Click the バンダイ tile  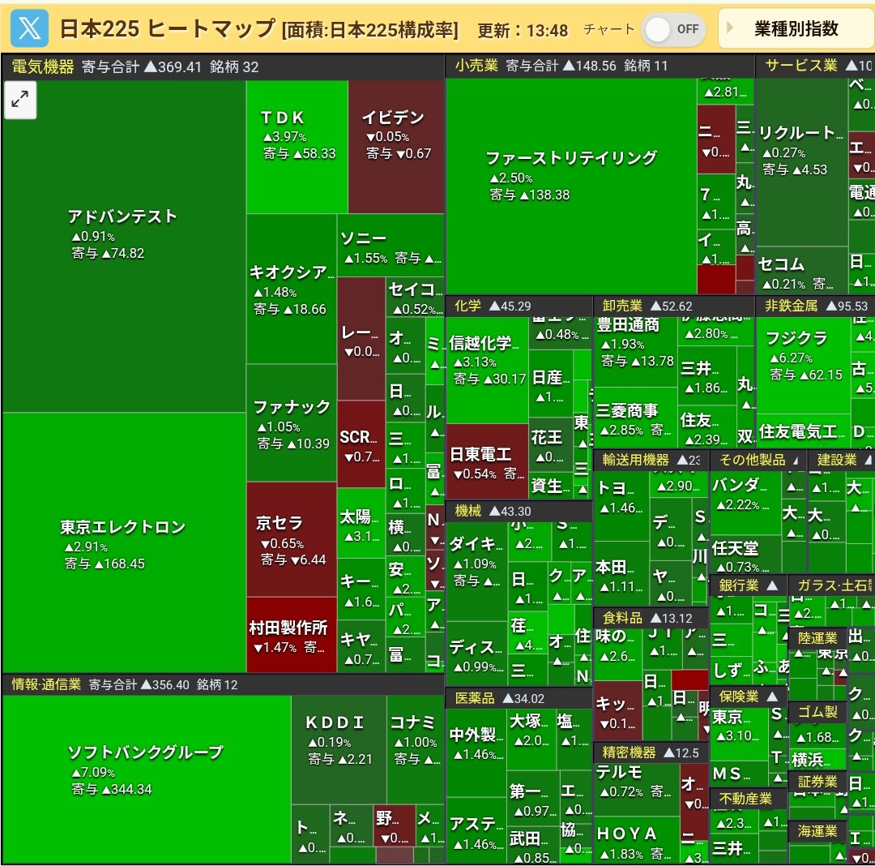pos(745,502)
